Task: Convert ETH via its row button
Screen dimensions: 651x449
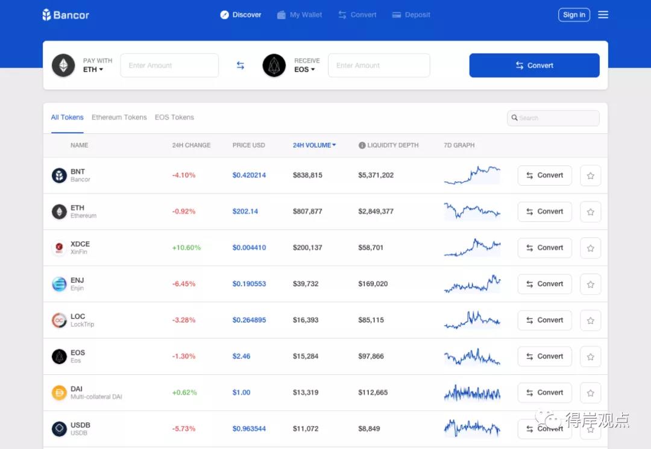Action: pyautogui.click(x=545, y=211)
